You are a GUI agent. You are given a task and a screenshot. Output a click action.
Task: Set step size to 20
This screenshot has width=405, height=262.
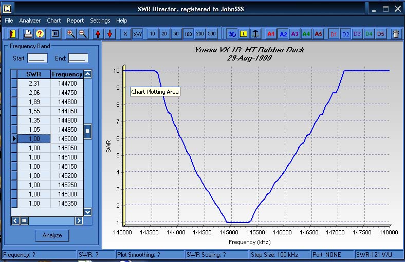(164, 34)
